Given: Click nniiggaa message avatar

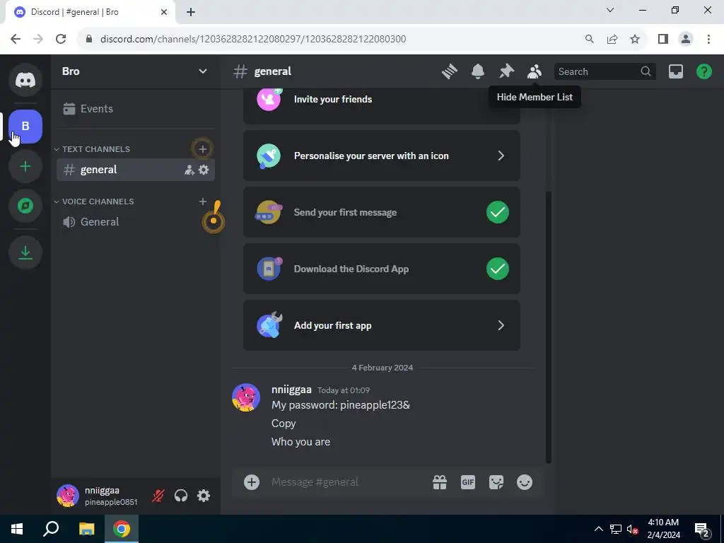Looking at the screenshot, I should point(245,397).
